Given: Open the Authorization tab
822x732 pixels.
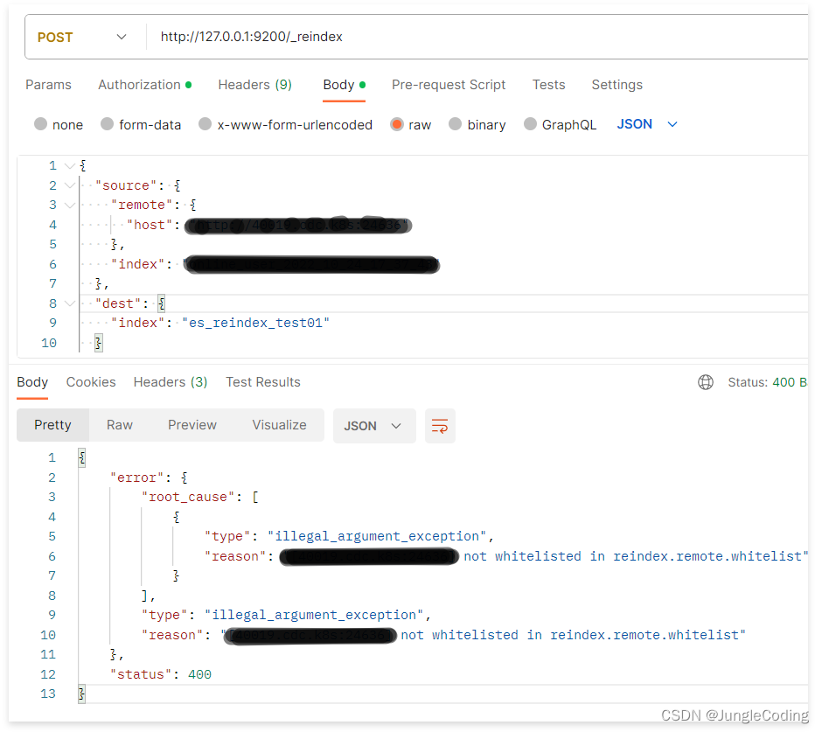Looking at the screenshot, I should coord(139,85).
